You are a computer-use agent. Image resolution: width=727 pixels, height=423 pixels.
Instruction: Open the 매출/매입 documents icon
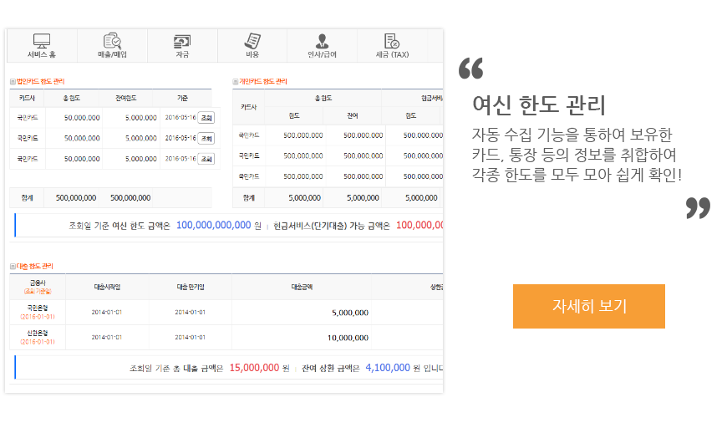tap(112, 41)
